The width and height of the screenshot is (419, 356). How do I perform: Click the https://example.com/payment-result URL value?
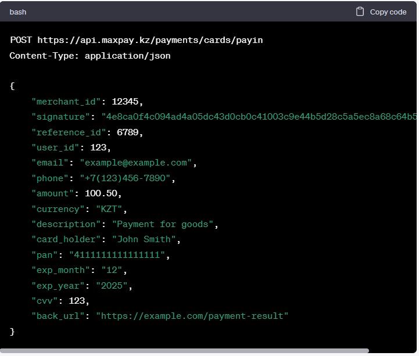[x=192, y=316]
